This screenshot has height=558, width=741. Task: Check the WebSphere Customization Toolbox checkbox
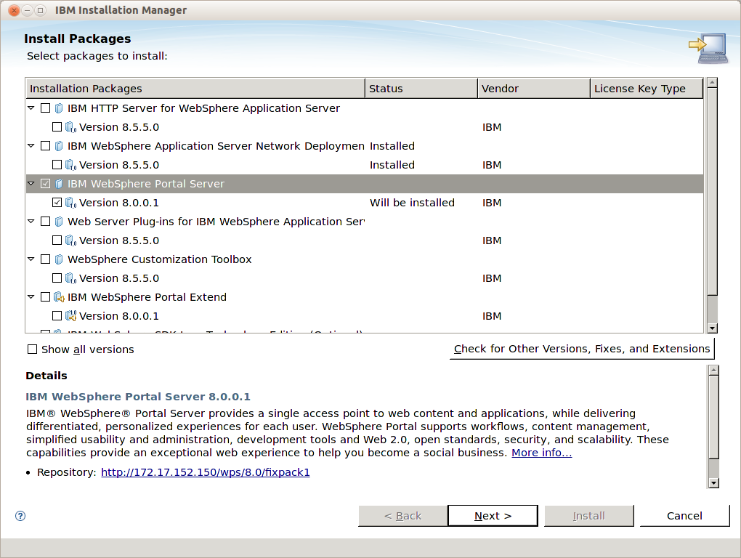click(x=45, y=259)
